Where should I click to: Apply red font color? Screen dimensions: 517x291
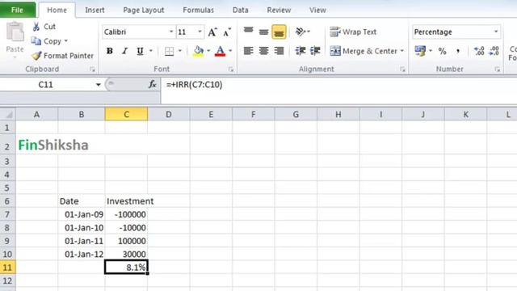click(220, 51)
